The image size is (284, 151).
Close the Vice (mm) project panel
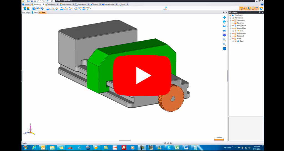262,12
